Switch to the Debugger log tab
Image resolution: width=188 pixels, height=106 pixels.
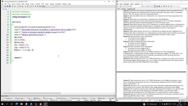click(x=102, y=98)
